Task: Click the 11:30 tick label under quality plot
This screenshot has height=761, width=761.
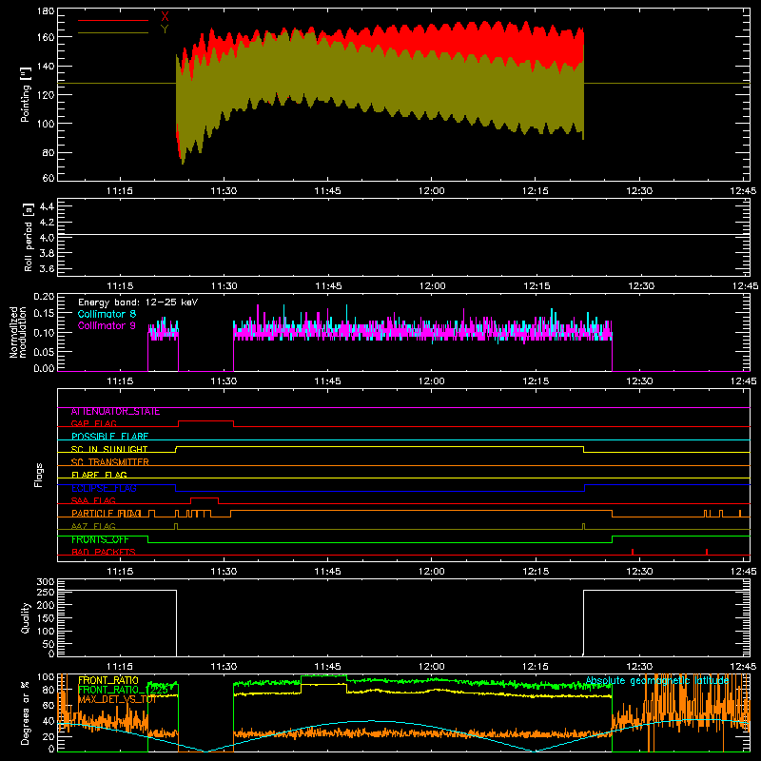Action: pyautogui.click(x=224, y=667)
